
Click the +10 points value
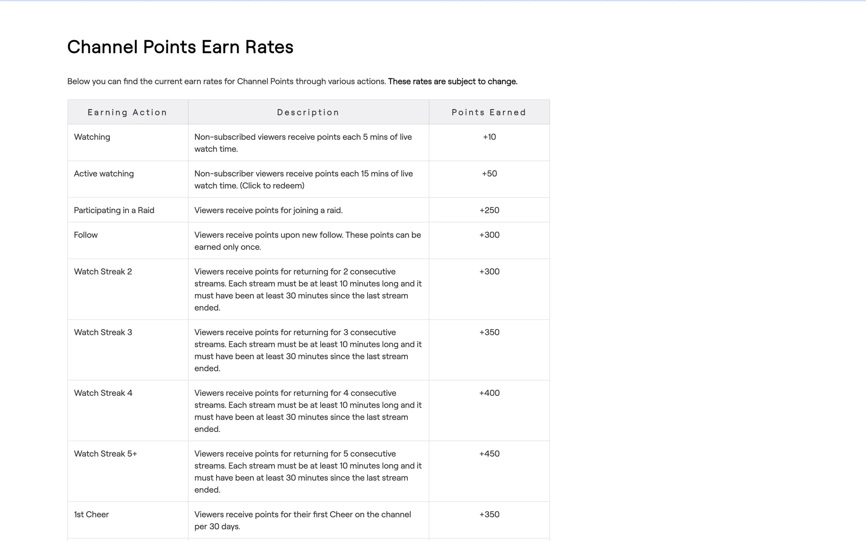click(489, 137)
